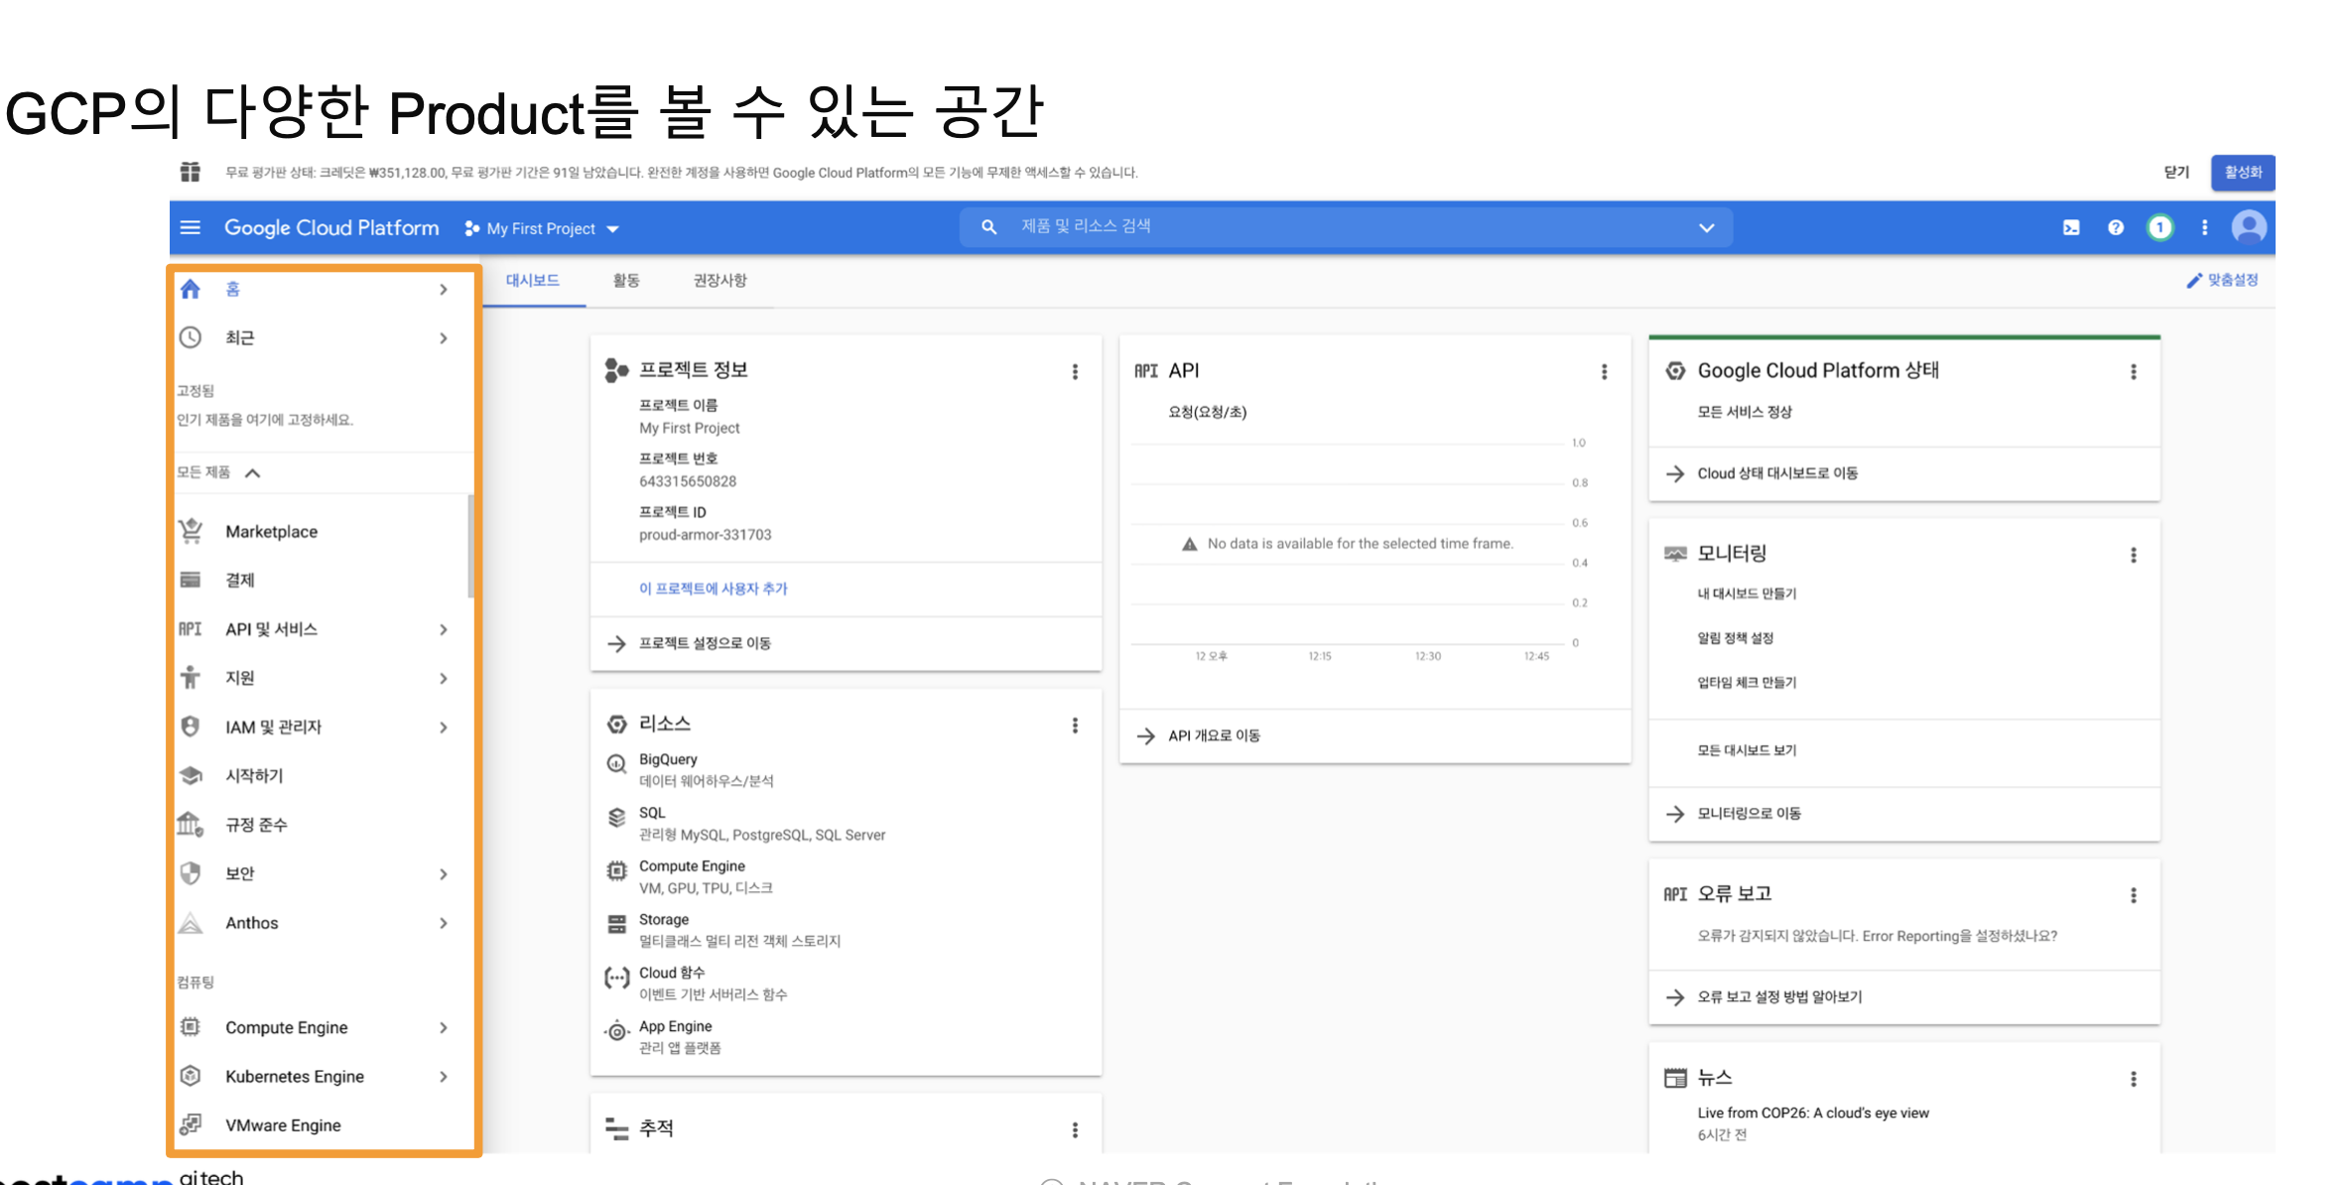
Task: Expand the IAM 및 관리자 submenu arrow
Action: click(444, 726)
